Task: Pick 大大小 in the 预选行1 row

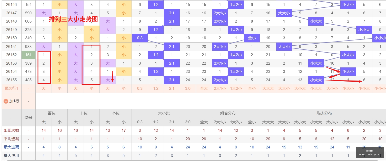Action: [284, 88]
